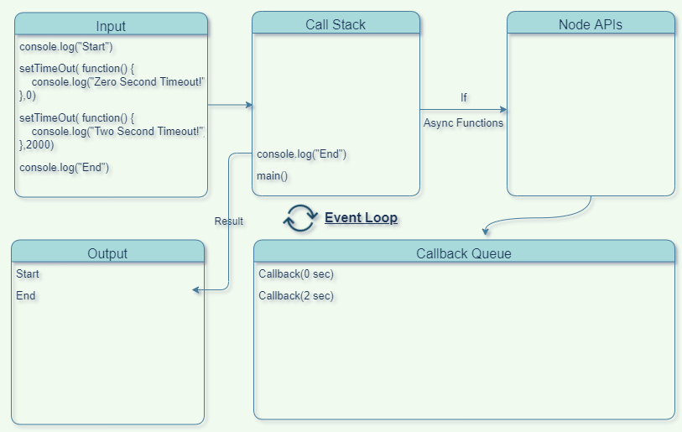Click the Async Functions arrow label

pos(463,123)
